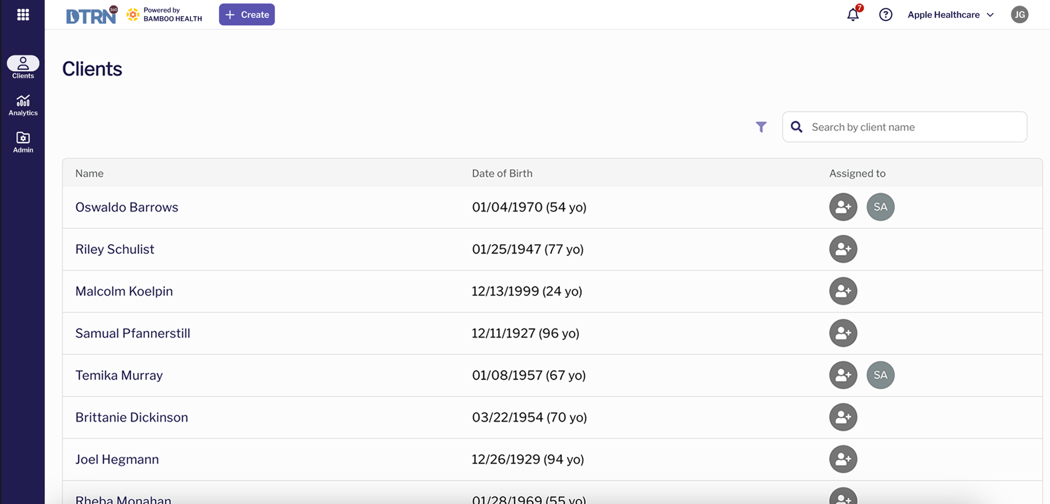Click the SA avatar for Oswaldo Barrows

point(880,207)
